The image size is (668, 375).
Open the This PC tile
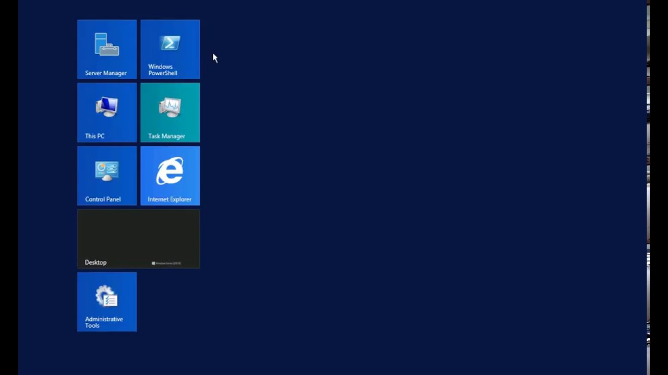[107, 113]
